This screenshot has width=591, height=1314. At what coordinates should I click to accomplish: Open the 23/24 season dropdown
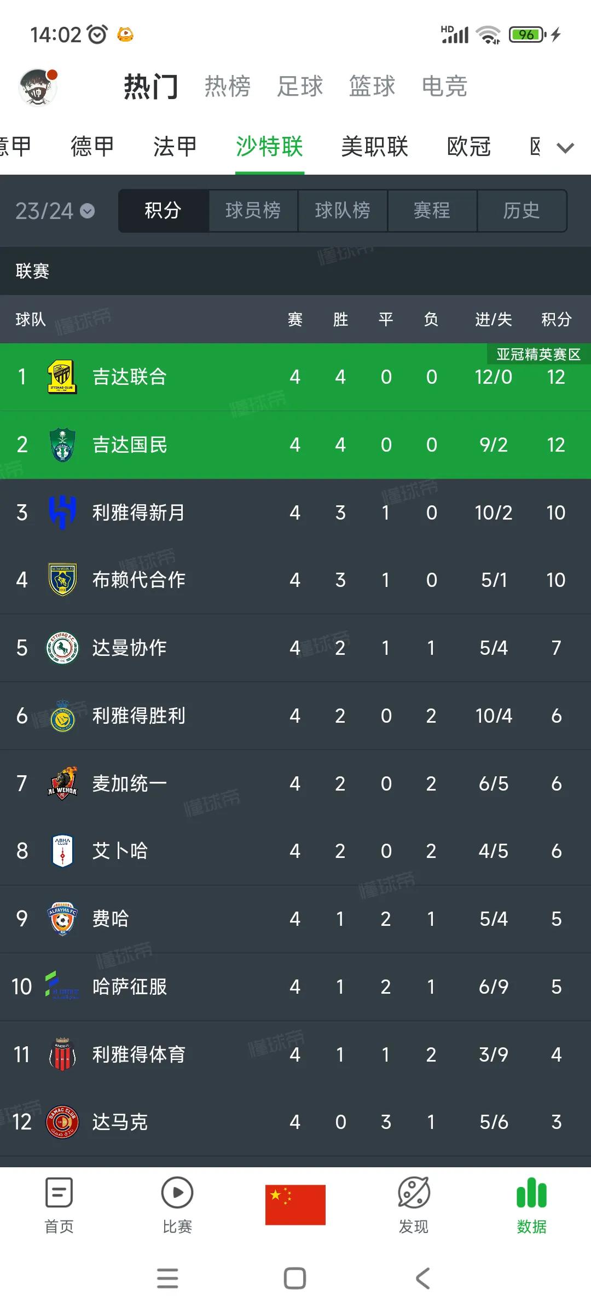tap(55, 211)
